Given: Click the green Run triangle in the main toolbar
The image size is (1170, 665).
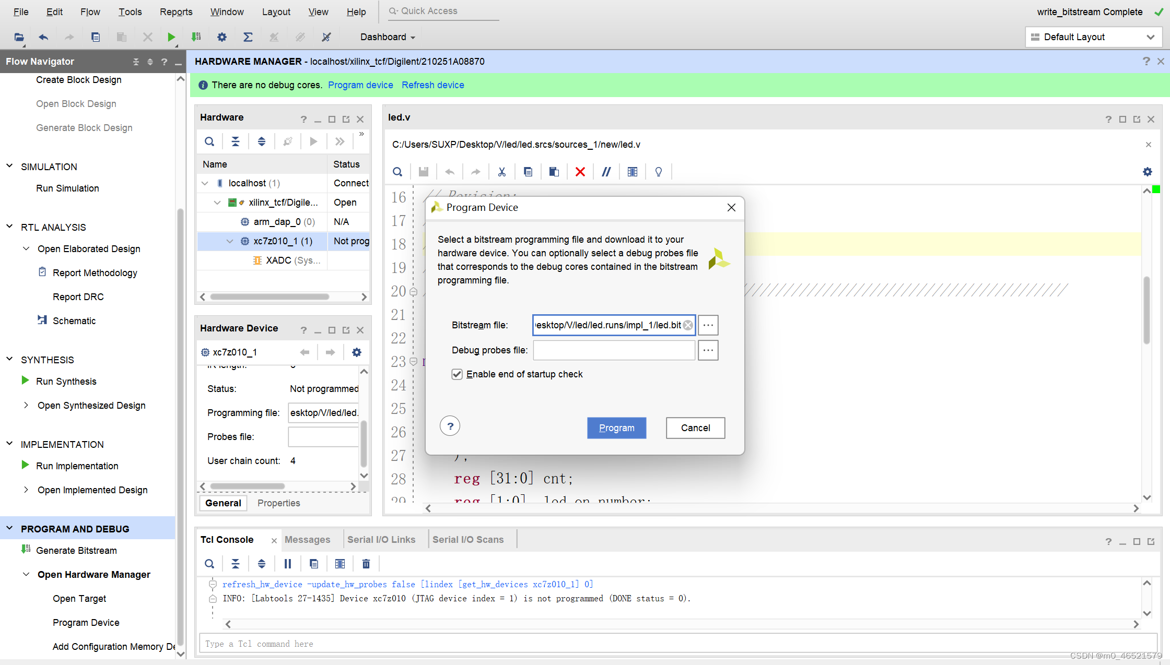Looking at the screenshot, I should pos(171,37).
